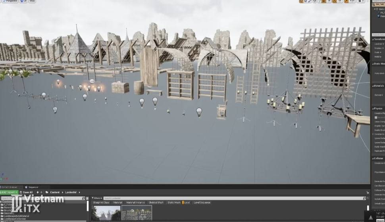
Task: Click the back navigation arrow in Content Browser
Action: (x=38, y=192)
